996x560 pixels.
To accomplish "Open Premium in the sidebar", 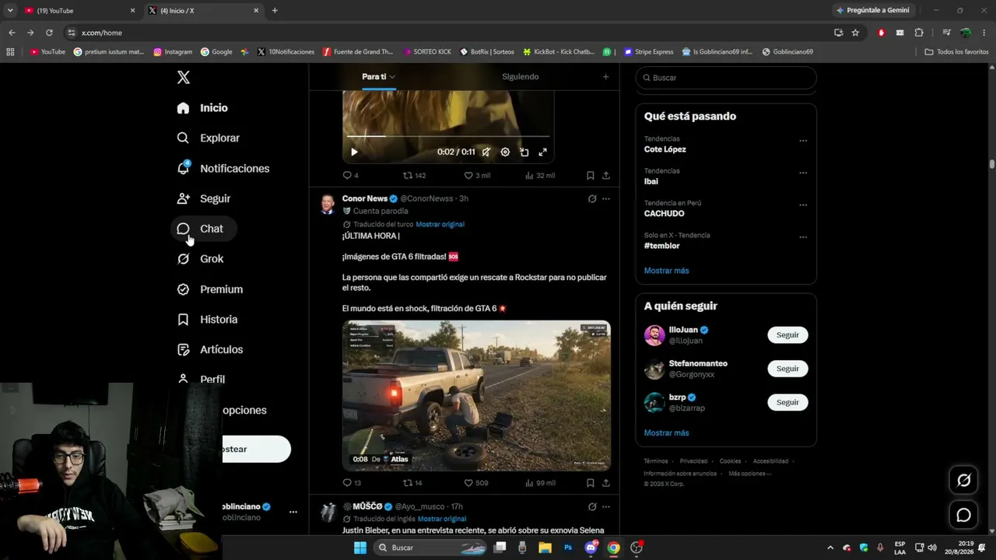I will coord(210,289).
